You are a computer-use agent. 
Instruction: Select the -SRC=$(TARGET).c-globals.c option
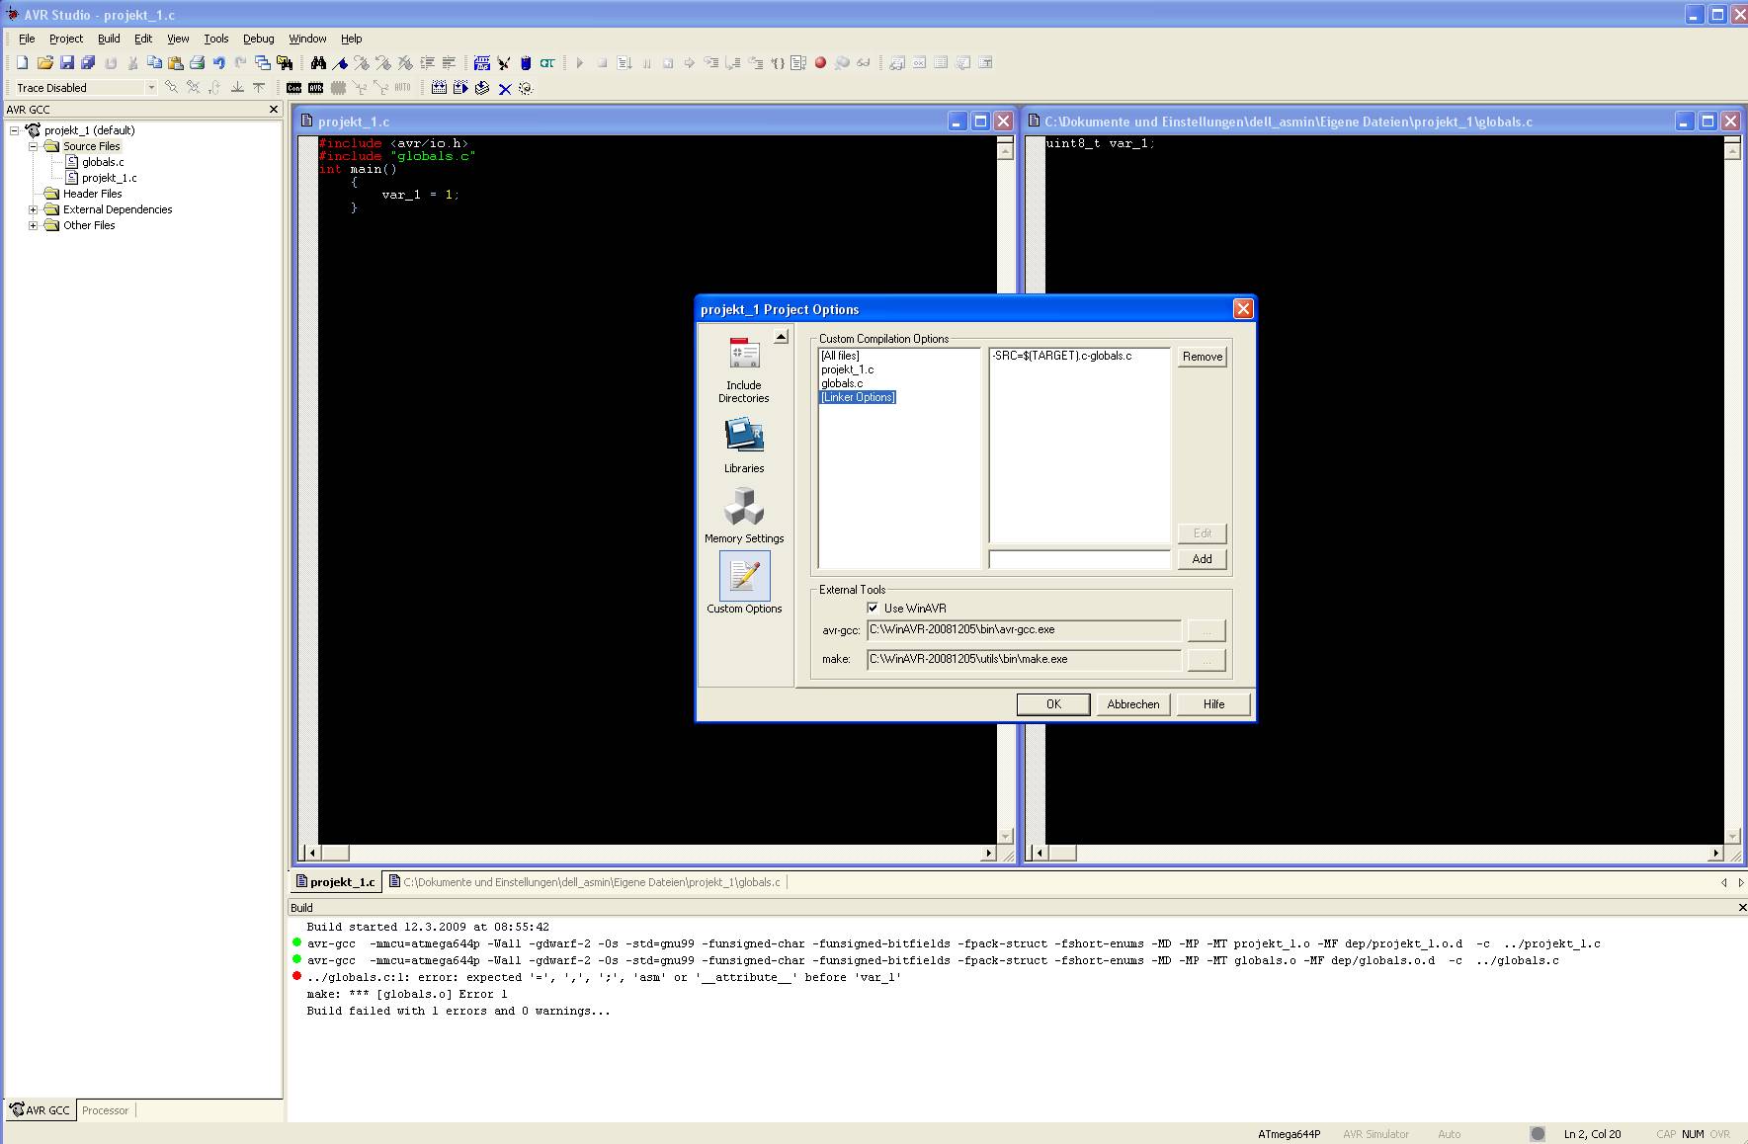1062,356
